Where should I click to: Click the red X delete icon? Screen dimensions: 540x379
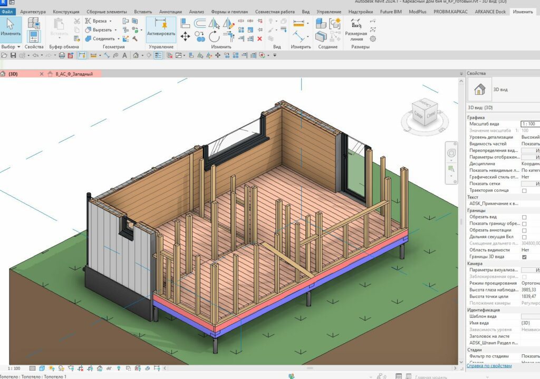click(x=259, y=38)
